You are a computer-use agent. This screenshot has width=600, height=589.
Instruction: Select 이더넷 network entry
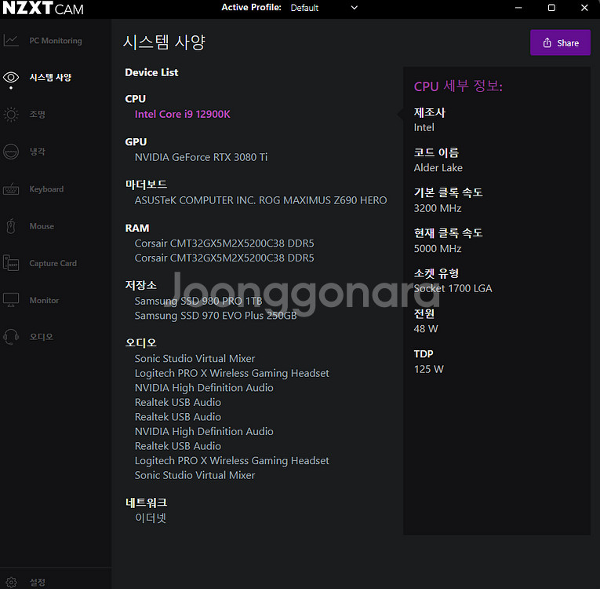coord(151,518)
